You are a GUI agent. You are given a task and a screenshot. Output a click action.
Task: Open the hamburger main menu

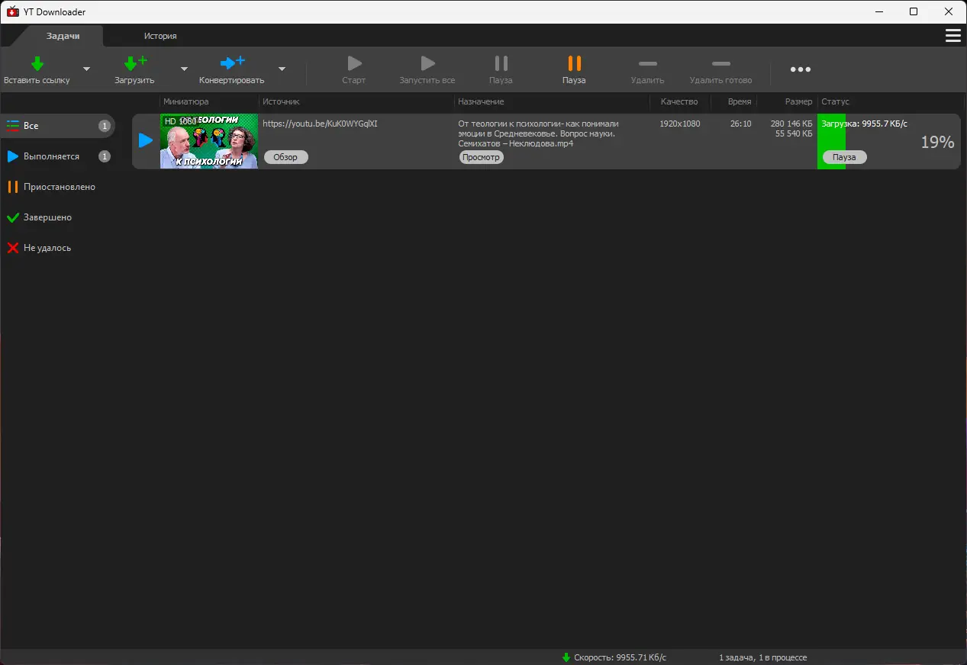point(952,36)
